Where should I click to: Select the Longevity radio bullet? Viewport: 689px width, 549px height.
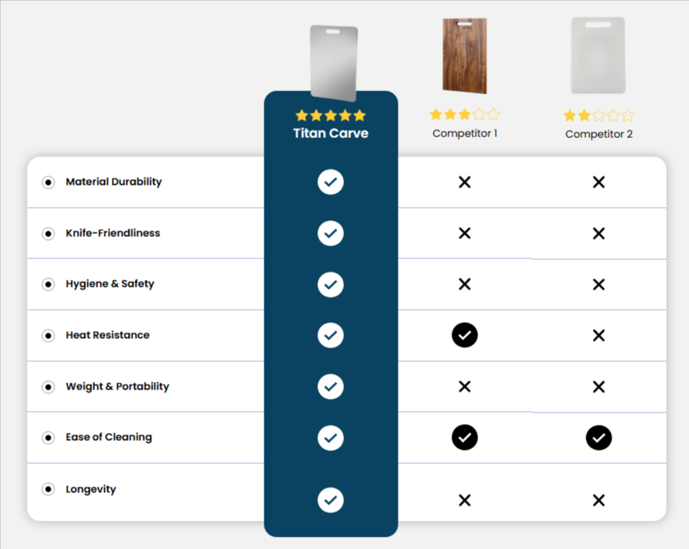click(x=48, y=489)
